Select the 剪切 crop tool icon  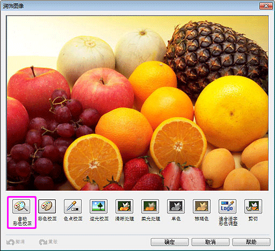[x=254, y=206]
